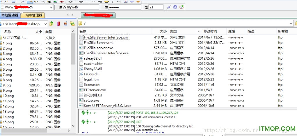Expand the remote path dropdown arrow

point(291,24)
